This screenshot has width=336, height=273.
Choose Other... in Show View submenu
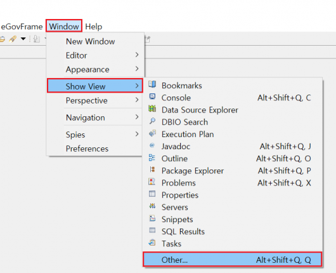coord(232,260)
